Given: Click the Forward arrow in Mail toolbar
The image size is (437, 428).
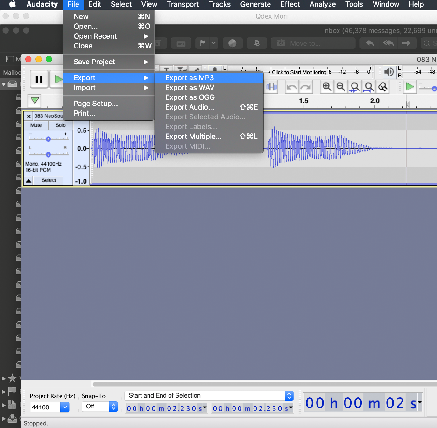Looking at the screenshot, I should (x=406, y=43).
